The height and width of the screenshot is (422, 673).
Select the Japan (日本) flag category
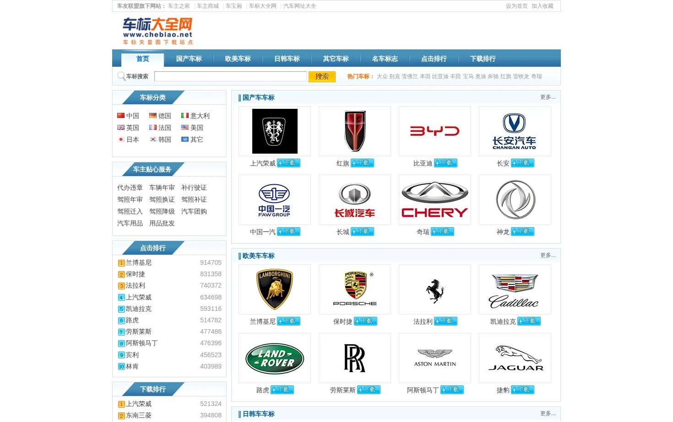128,139
